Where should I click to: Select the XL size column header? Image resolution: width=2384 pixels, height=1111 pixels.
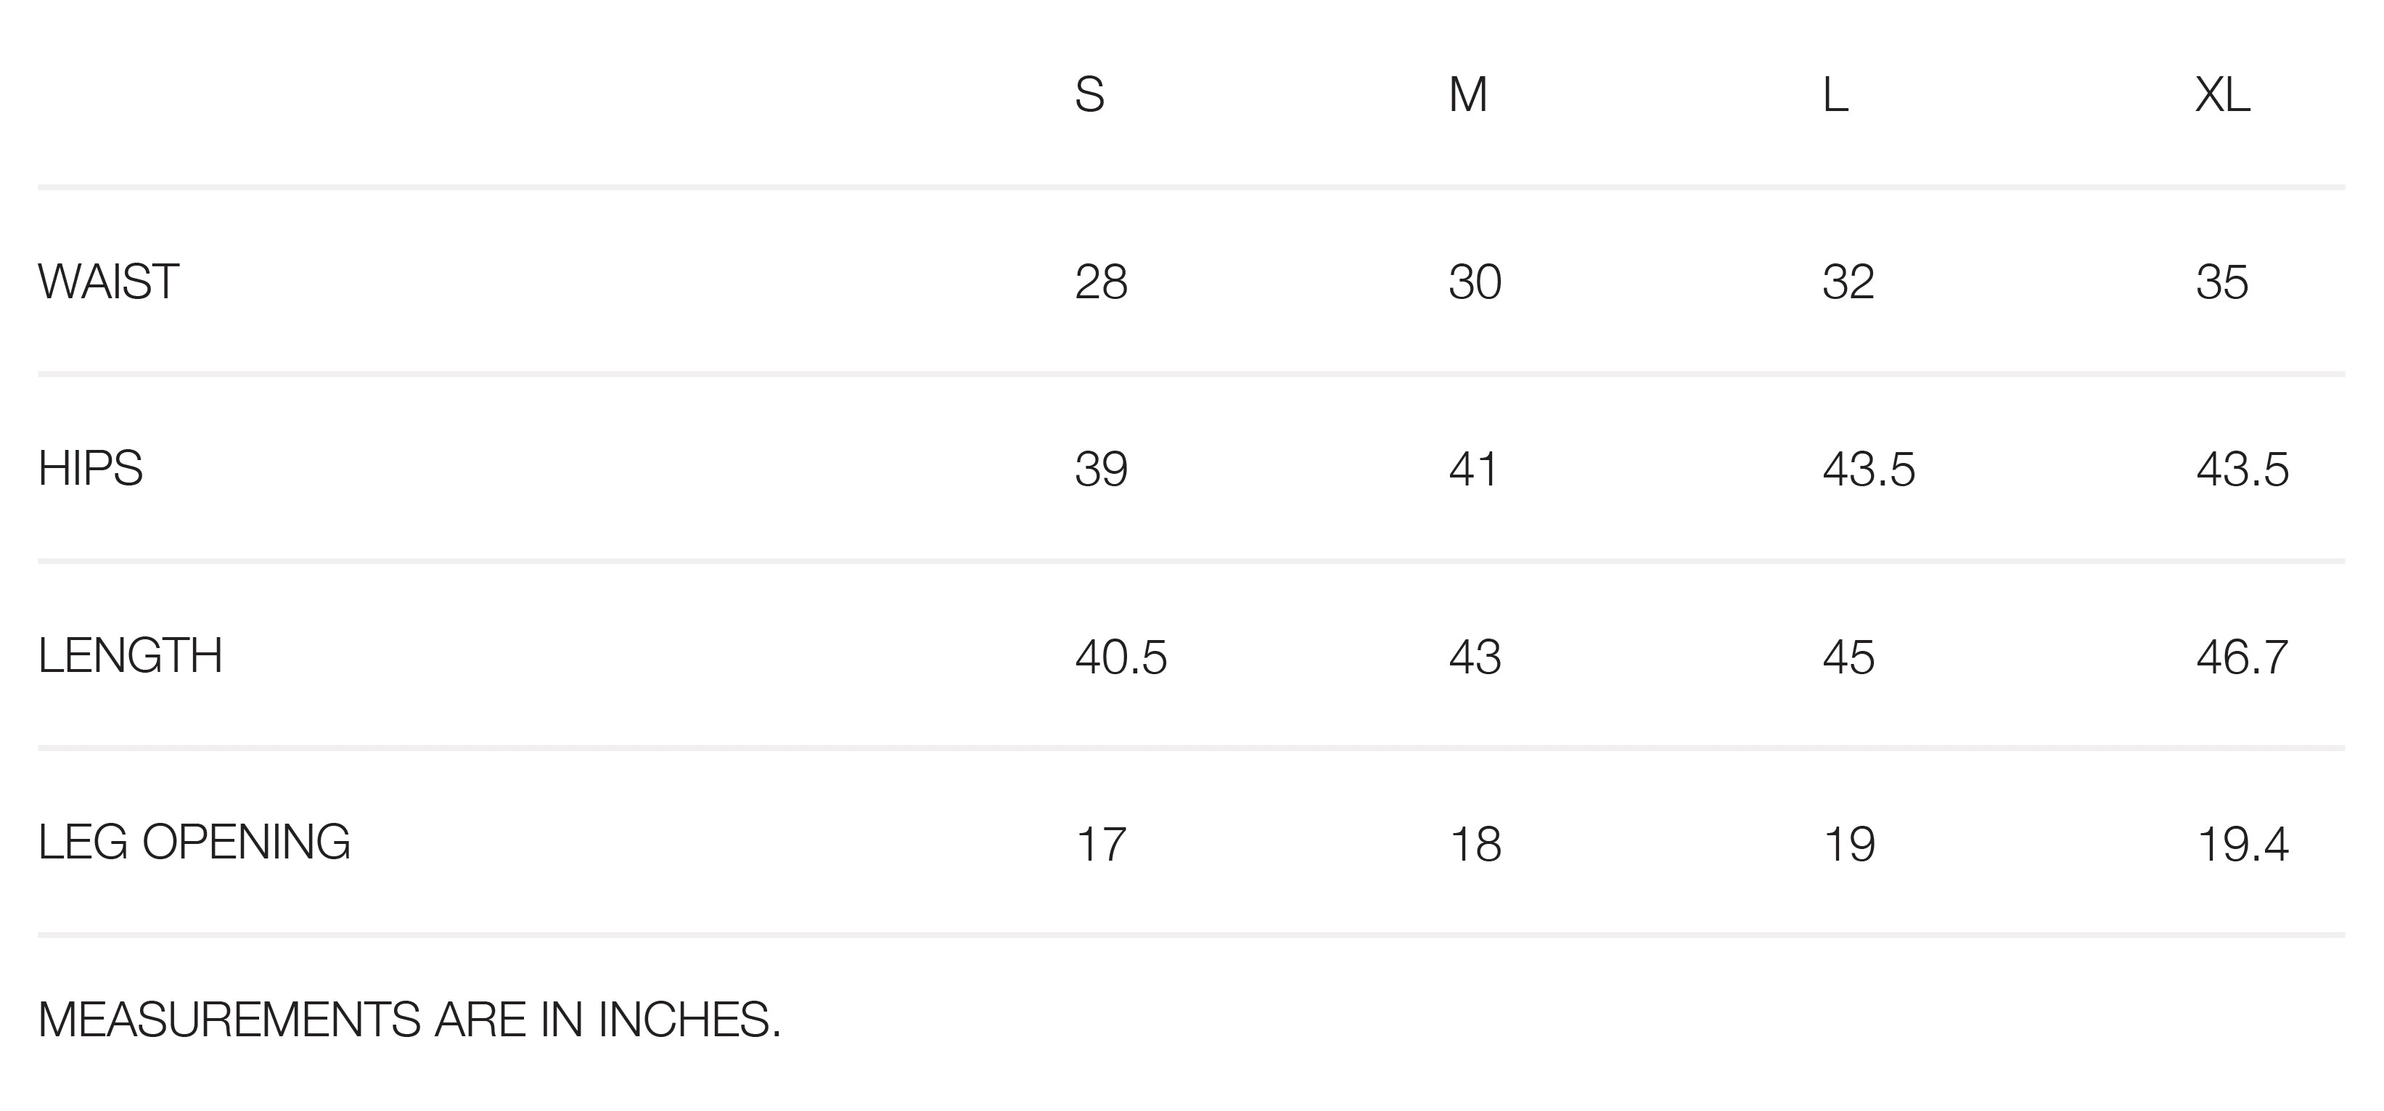pos(2222,94)
